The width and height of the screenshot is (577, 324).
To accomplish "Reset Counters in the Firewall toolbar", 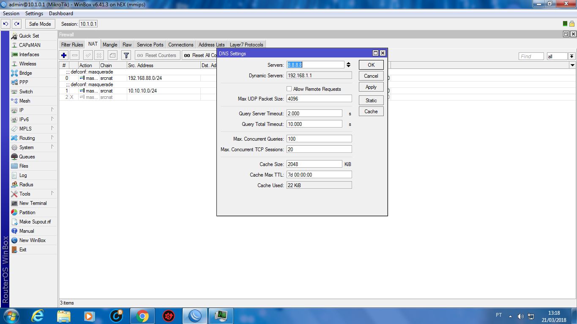I will click(157, 55).
